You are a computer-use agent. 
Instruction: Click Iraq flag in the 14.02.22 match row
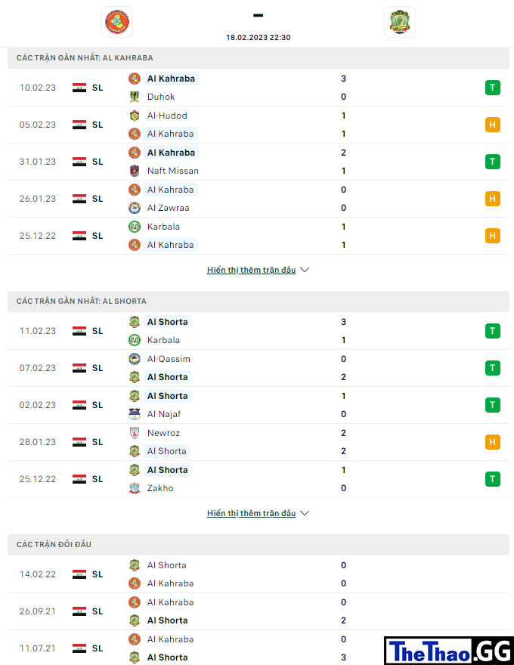[79, 574]
